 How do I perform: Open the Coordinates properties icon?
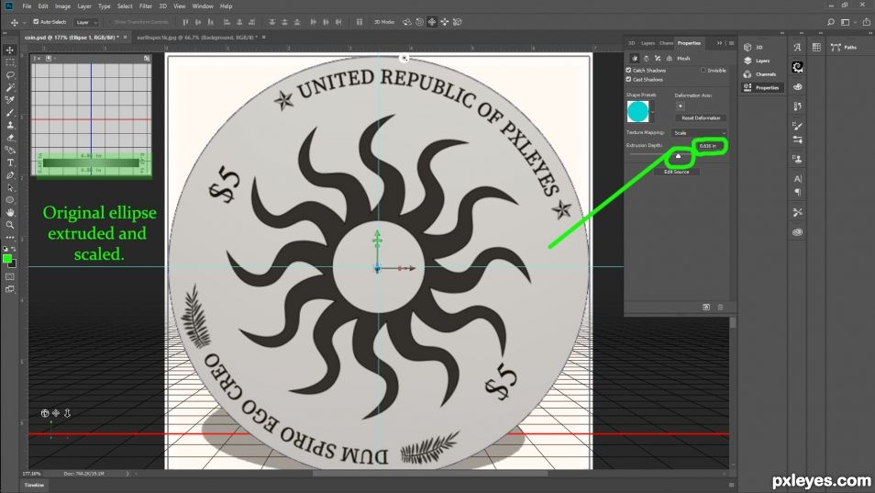[669, 58]
